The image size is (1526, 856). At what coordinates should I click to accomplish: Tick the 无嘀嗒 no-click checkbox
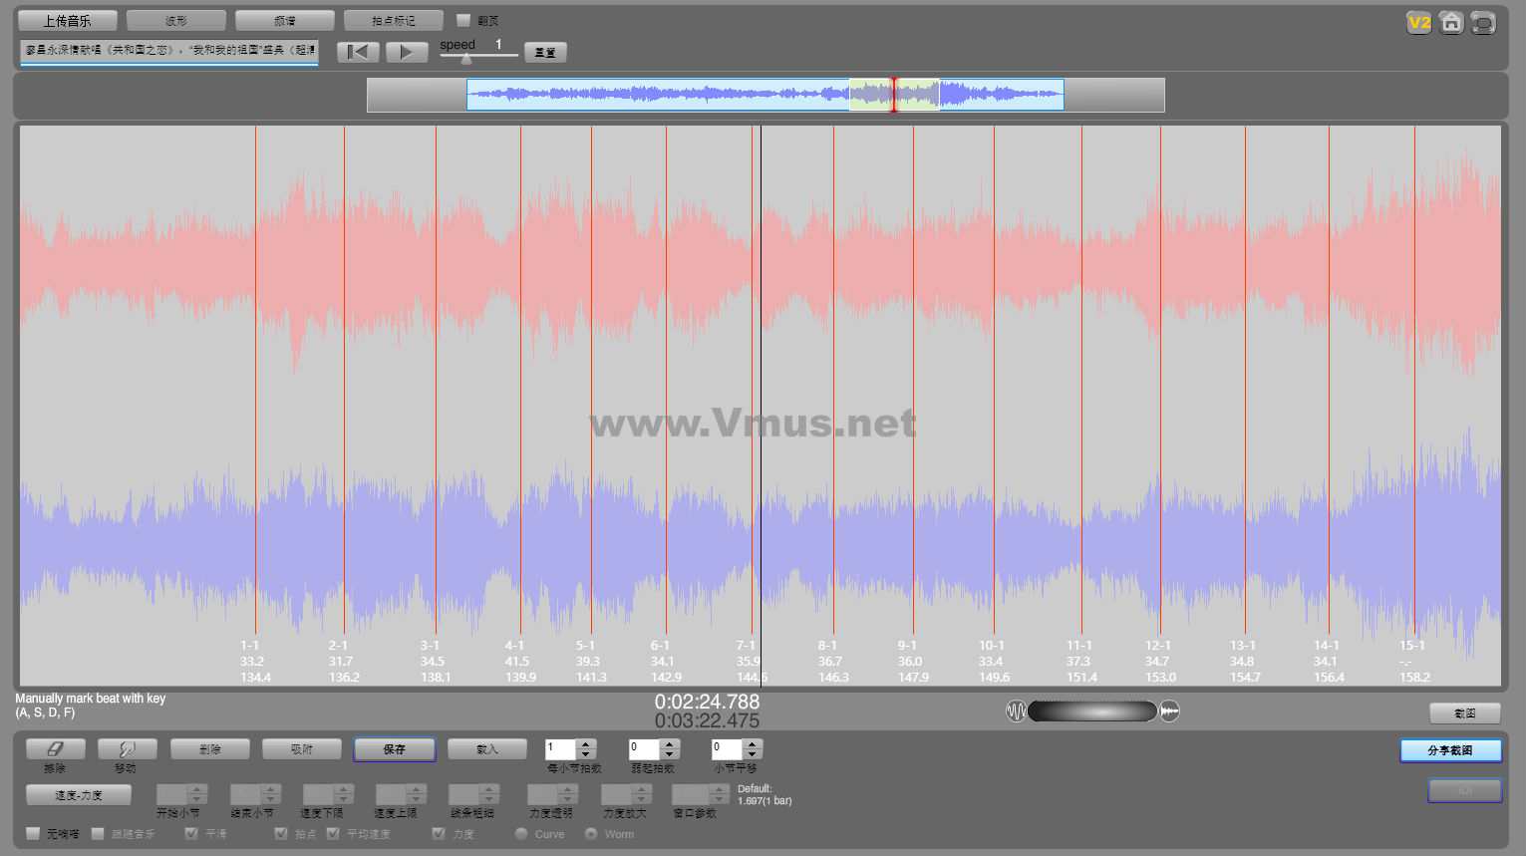coord(34,833)
